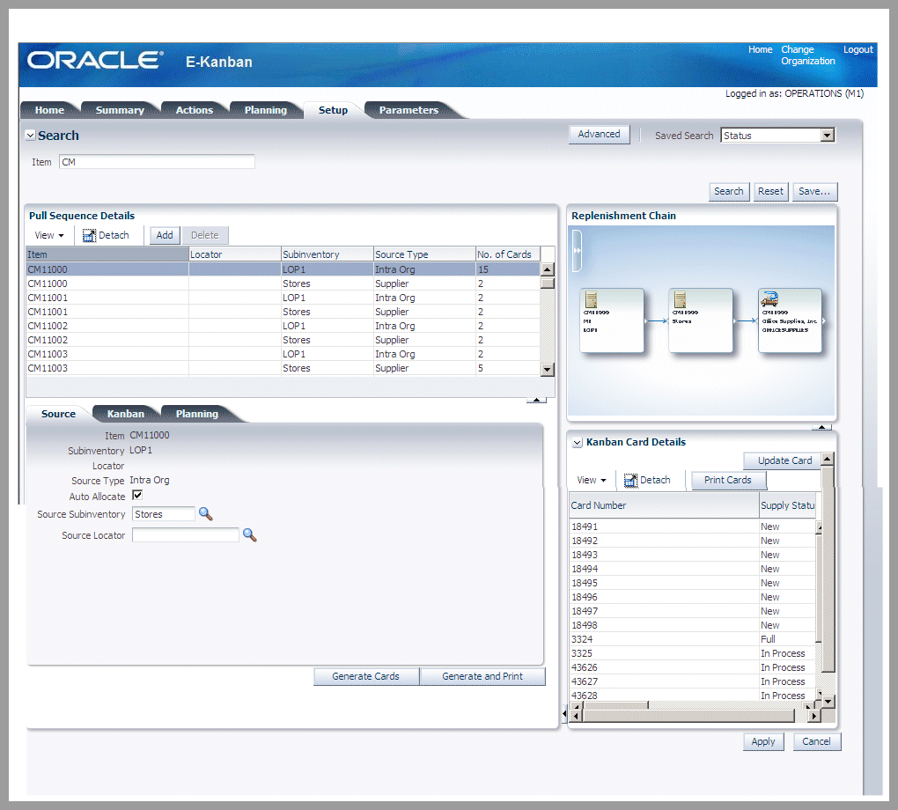Click Add in Pull Sequence Details
The image size is (898, 810).
click(165, 235)
